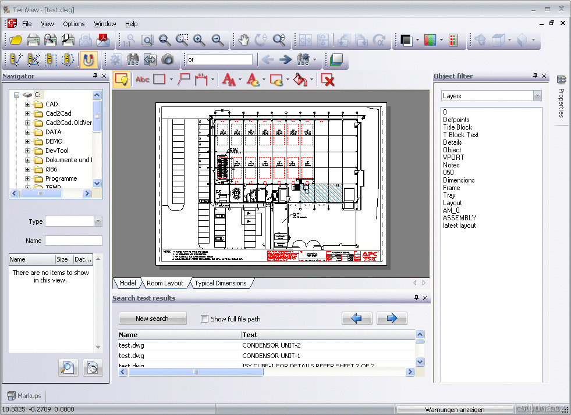Click the Warnungen anzeigen button

455,410
